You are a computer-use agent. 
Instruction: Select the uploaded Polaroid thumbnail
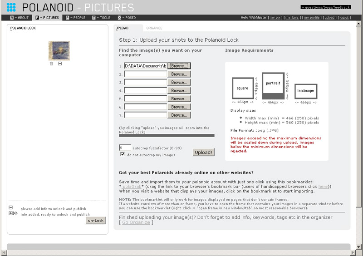(59, 51)
